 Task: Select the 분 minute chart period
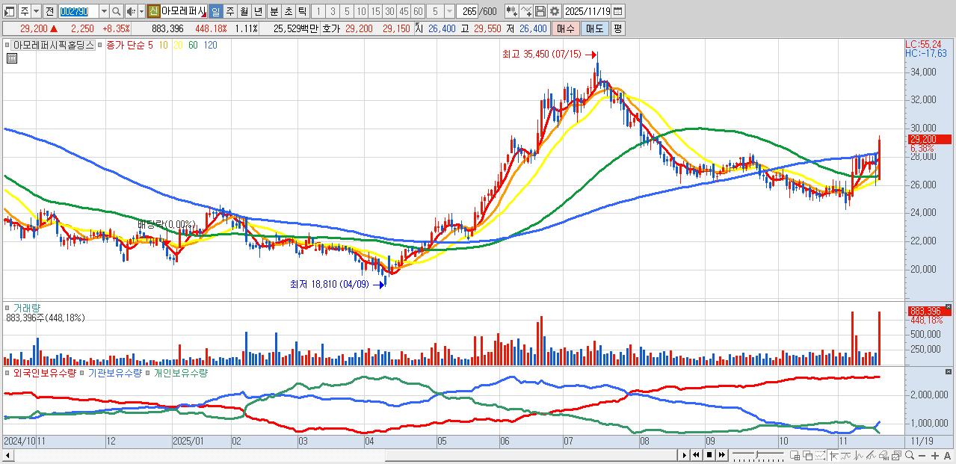coord(274,11)
